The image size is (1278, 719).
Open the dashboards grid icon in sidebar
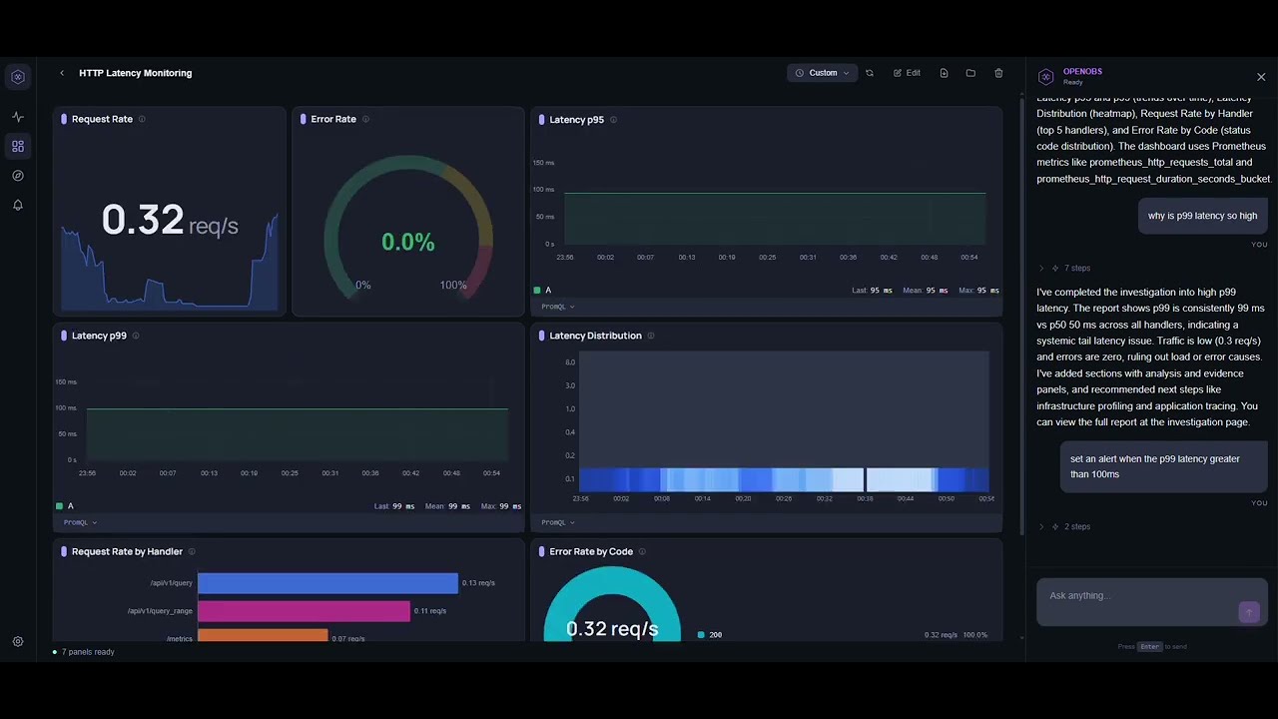[x=18, y=146]
